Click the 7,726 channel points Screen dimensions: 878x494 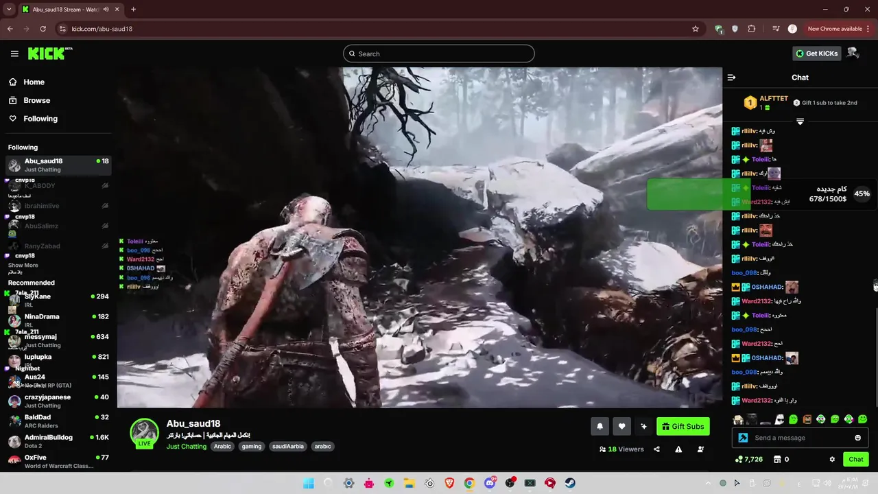[x=748, y=460]
